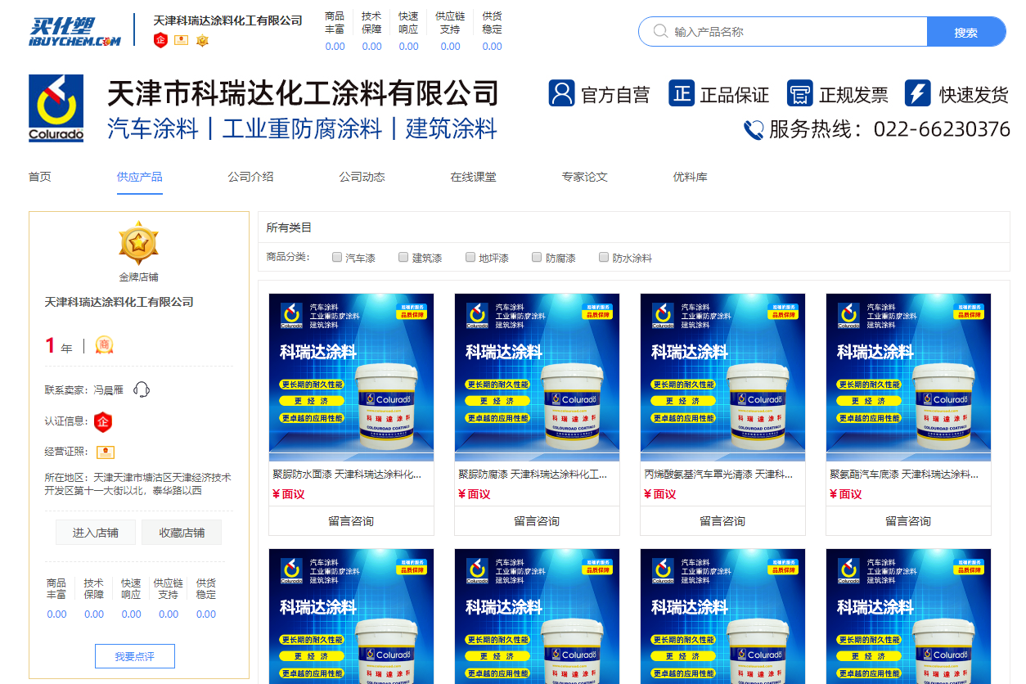Click 留言咨询 under 聚脲防水面漆
The image size is (1026, 684).
pyautogui.click(x=351, y=521)
